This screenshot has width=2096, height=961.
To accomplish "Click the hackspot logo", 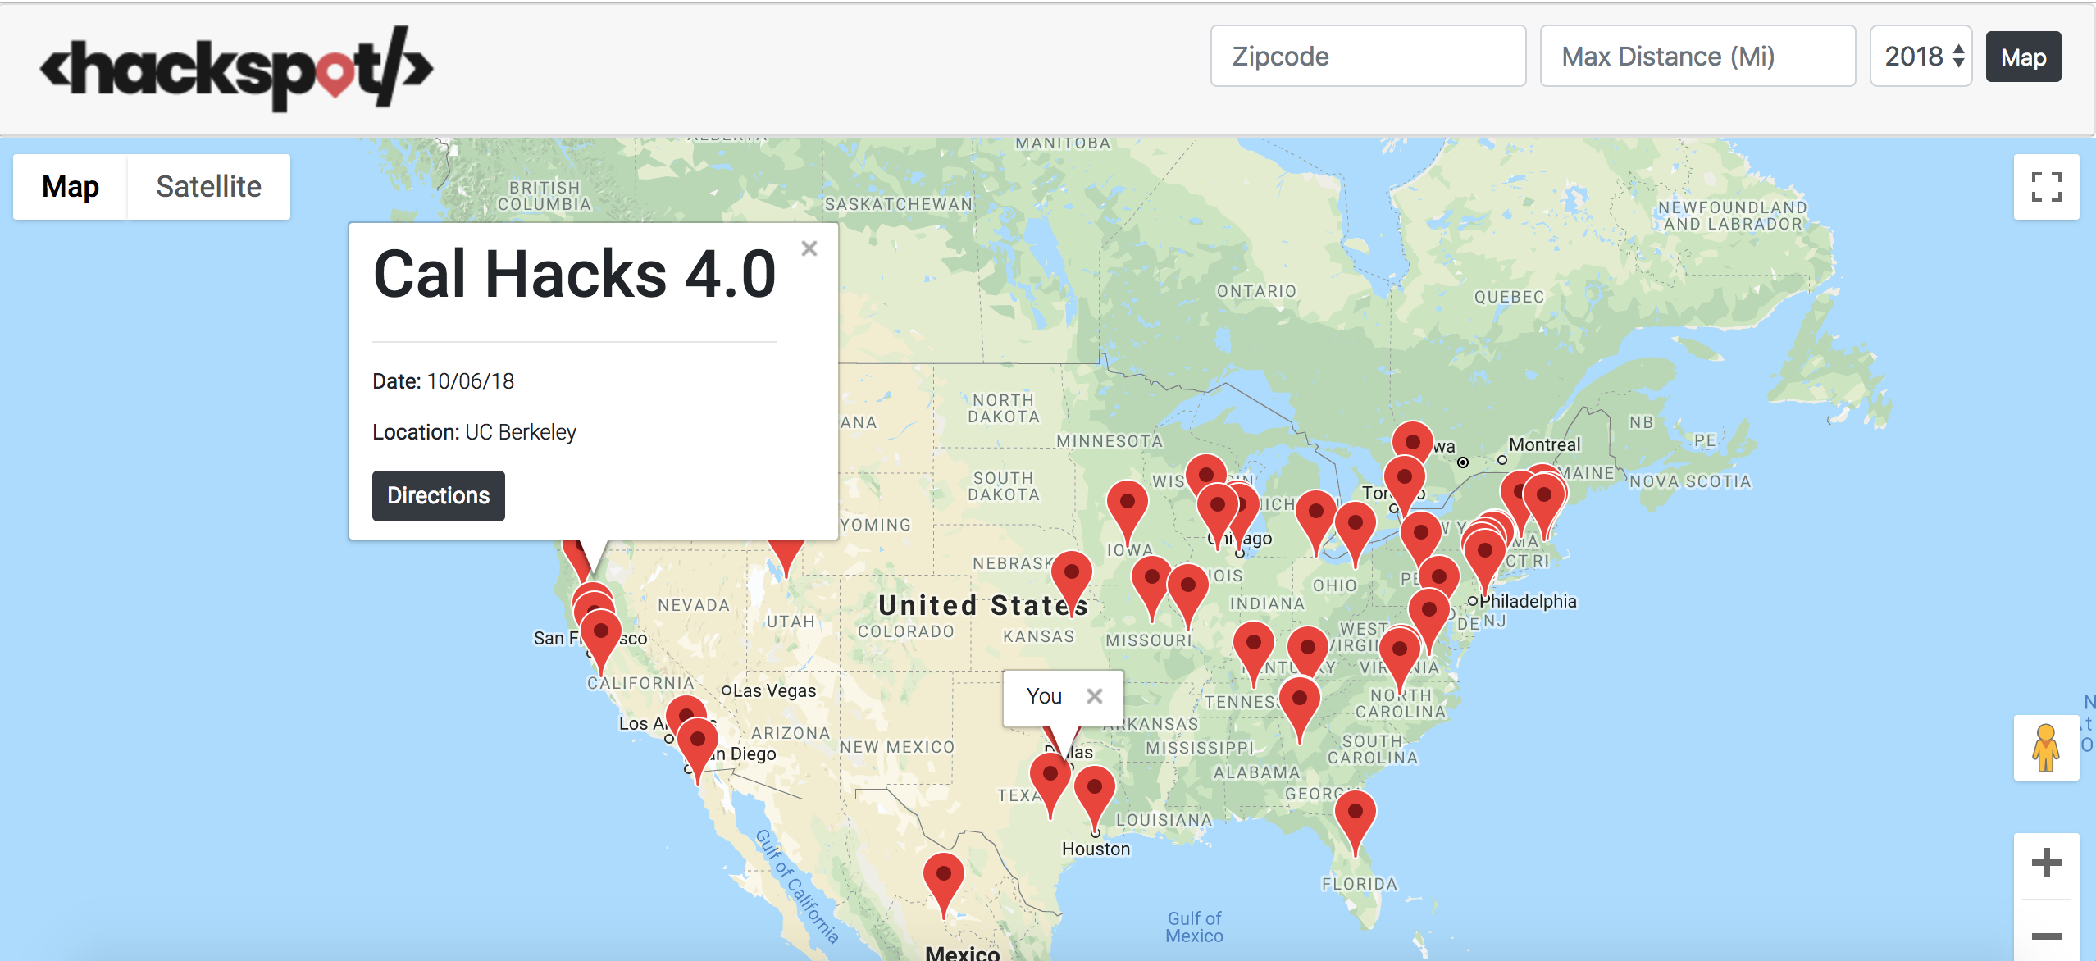I will (x=236, y=67).
